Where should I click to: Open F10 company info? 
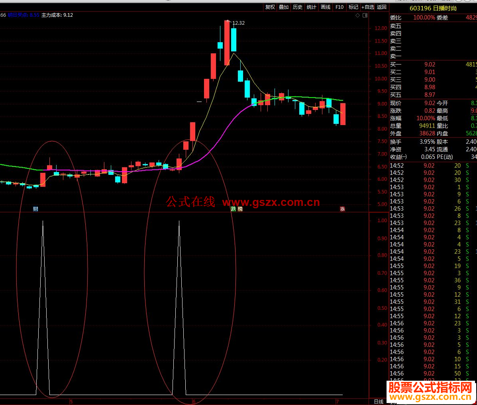(340, 7)
